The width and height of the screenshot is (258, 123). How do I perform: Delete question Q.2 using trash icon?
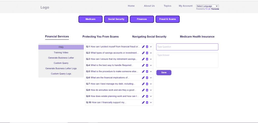tap(147, 53)
